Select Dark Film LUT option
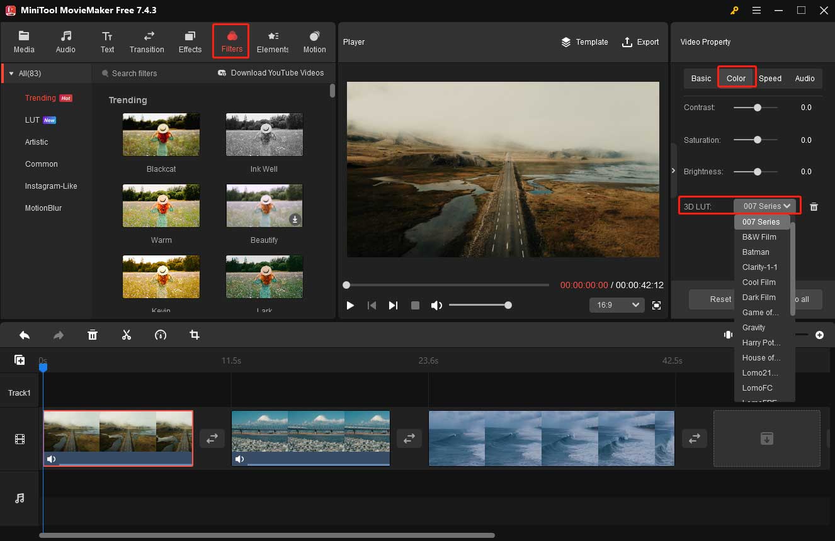 pos(762,298)
